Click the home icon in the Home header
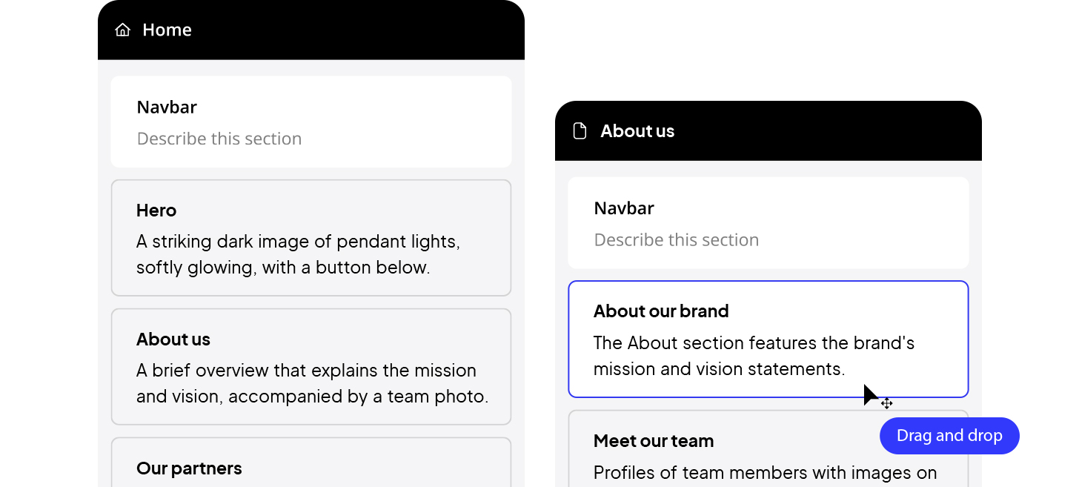 point(123,30)
